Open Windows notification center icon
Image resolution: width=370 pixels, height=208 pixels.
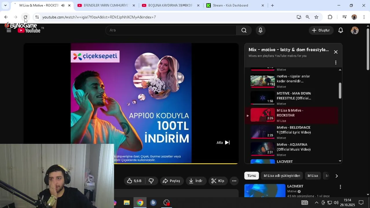tap(361, 203)
